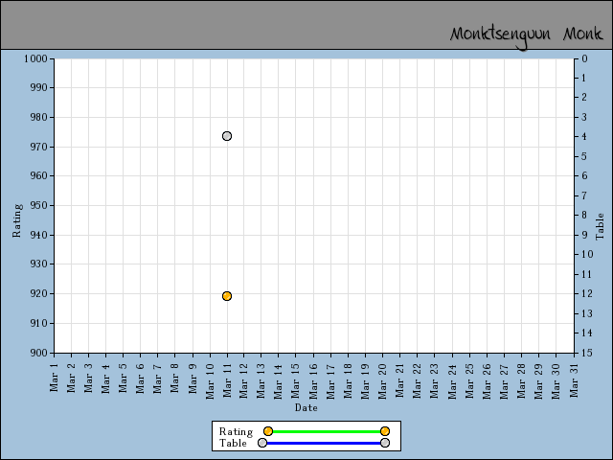613x460 pixels.
Task: Click the "910" rating axis label
Action: (x=38, y=323)
